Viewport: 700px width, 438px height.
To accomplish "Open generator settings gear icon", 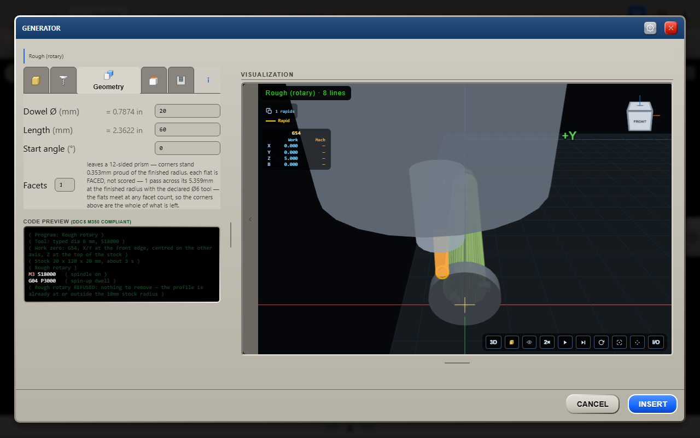I will pyautogui.click(x=650, y=28).
